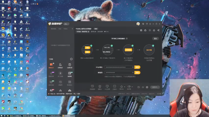Switch to the OBS window on the taskbar
The image size is (209, 117).
[x=55, y=116]
